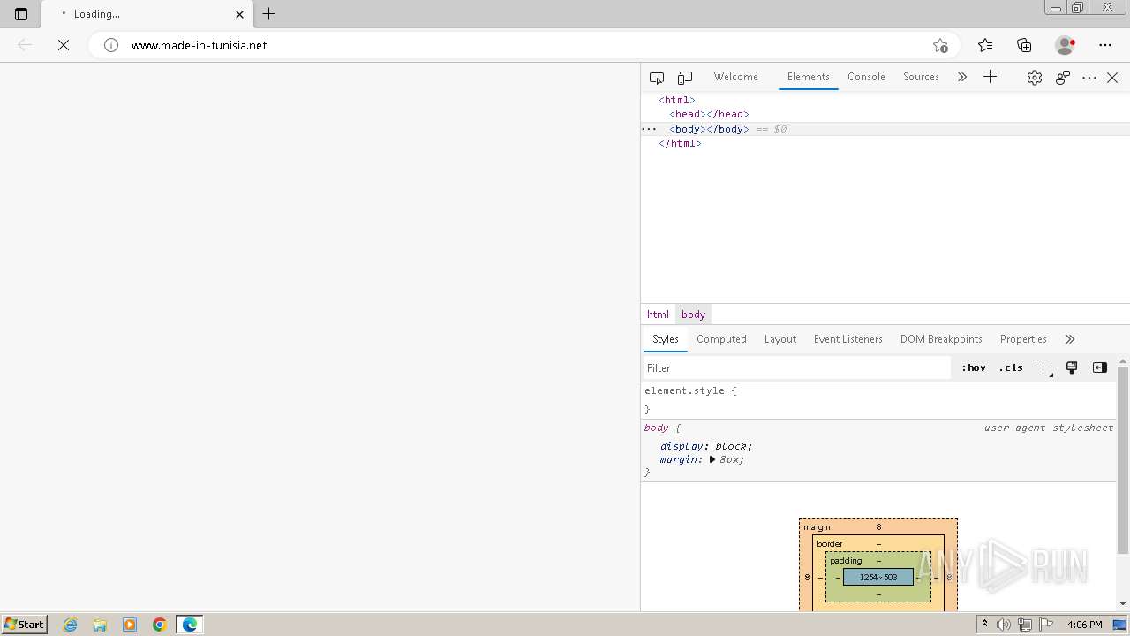Click the element.style rule block
Image resolution: width=1130 pixels, height=636 pixels.
coord(878,400)
